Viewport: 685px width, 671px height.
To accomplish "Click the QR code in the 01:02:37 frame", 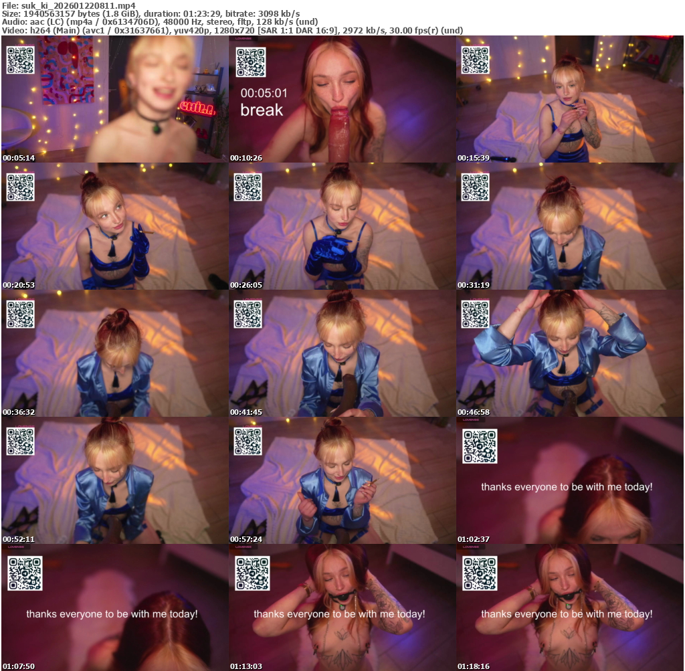I will tap(480, 446).
